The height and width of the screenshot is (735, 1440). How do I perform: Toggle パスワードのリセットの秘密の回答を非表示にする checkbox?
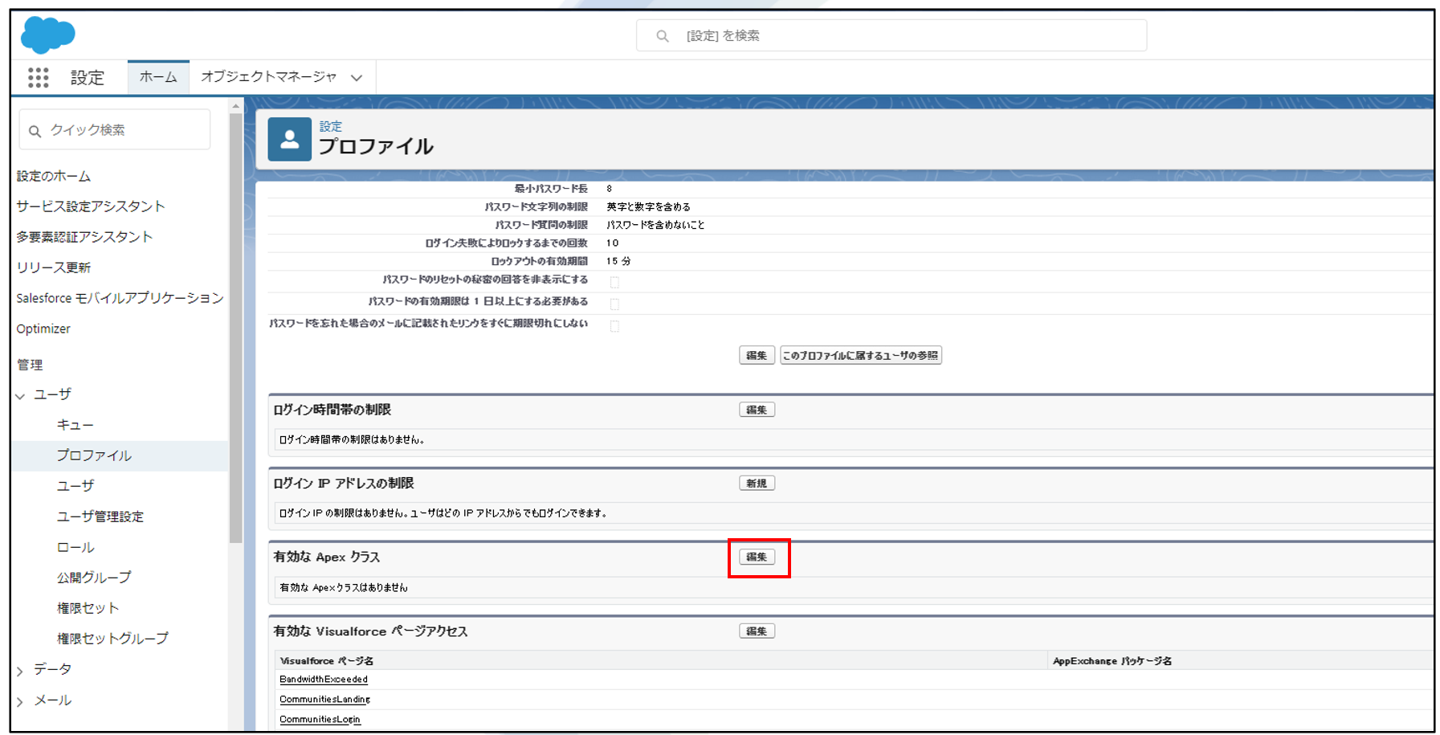pyautogui.click(x=614, y=282)
